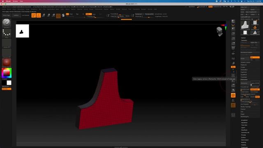263x148 pixels.
Task: Expand the ShadowBox section
Action: (x=244, y=70)
